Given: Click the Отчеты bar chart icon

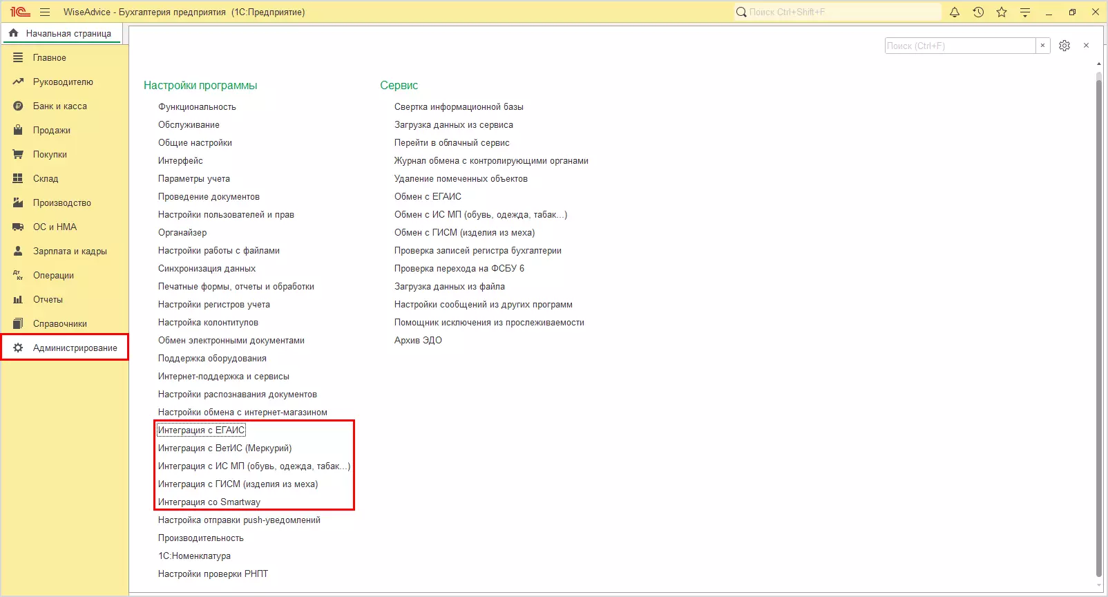Looking at the screenshot, I should [x=18, y=300].
